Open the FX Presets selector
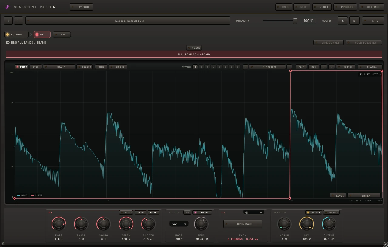The width and height of the screenshot is (388, 247). (x=267, y=67)
